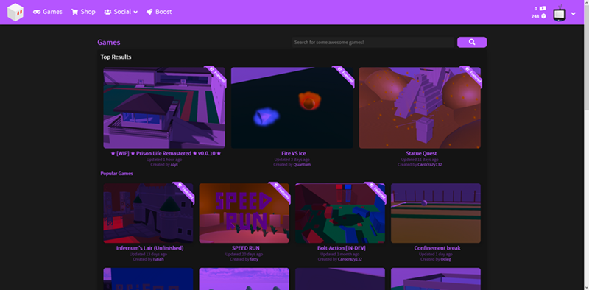The width and height of the screenshot is (589, 290).
Task: Visit creator Isaiah's profile
Action: [x=158, y=259]
